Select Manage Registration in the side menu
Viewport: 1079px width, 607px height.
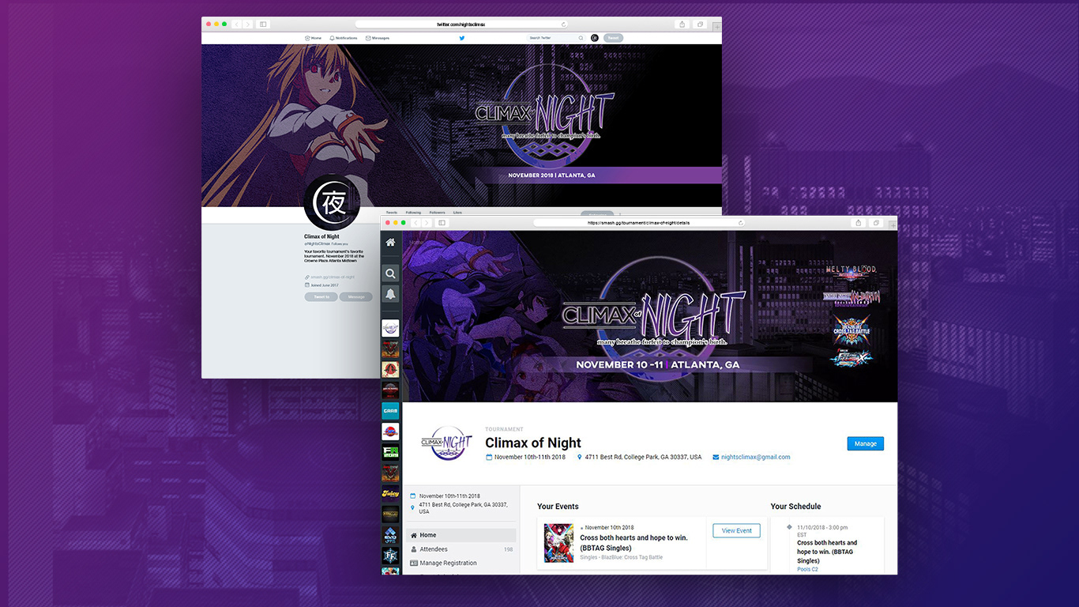[x=448, y=563]
